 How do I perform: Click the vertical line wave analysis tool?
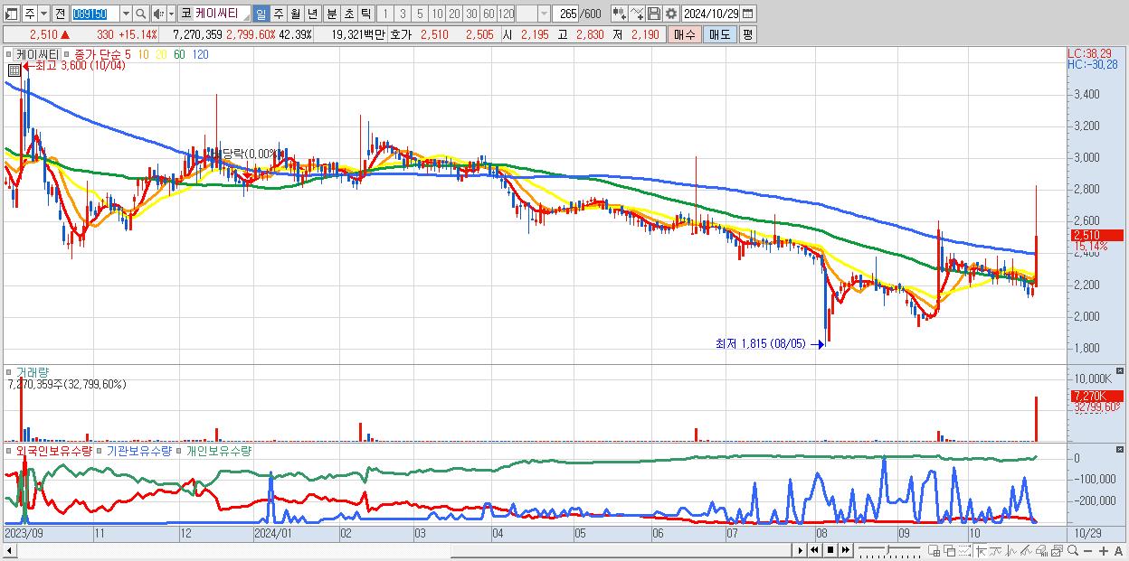(1011, 551)
